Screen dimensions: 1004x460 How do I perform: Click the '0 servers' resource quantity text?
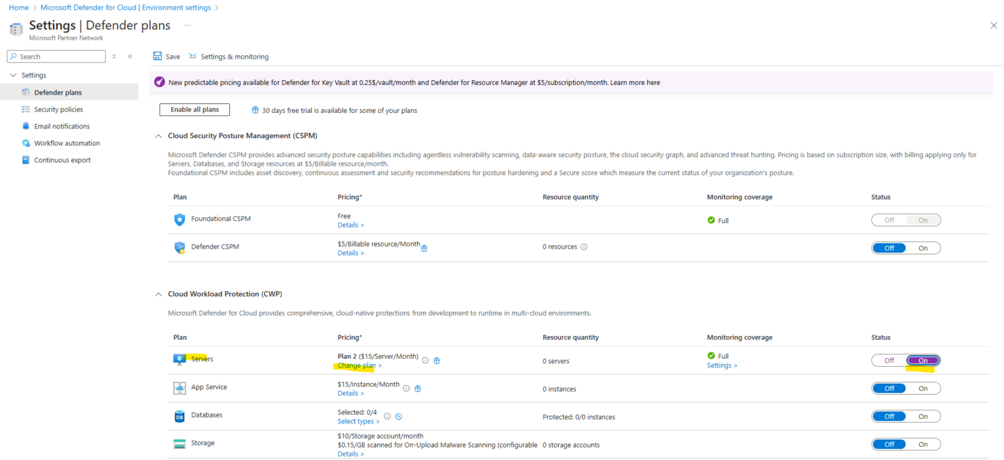pyautogui.click(x=556, y=361)
